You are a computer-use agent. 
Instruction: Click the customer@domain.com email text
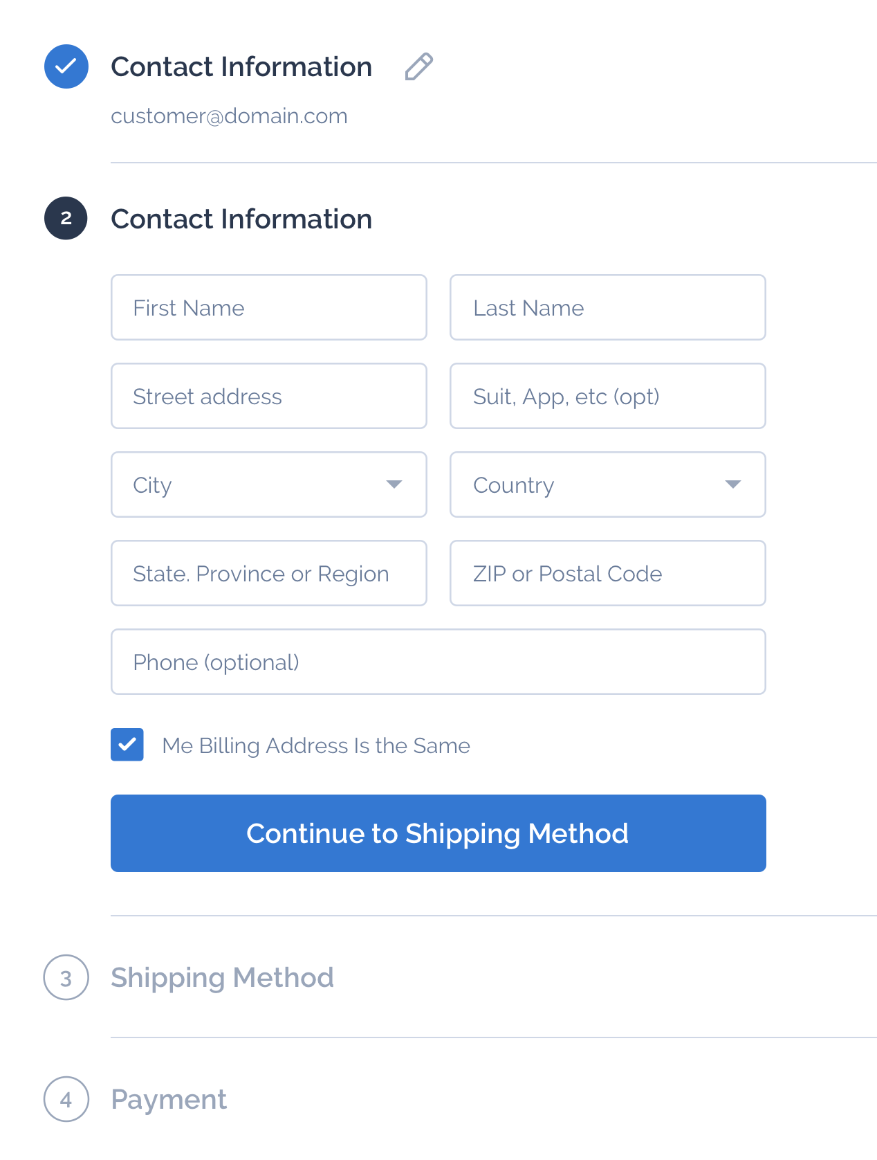point(229,116)
